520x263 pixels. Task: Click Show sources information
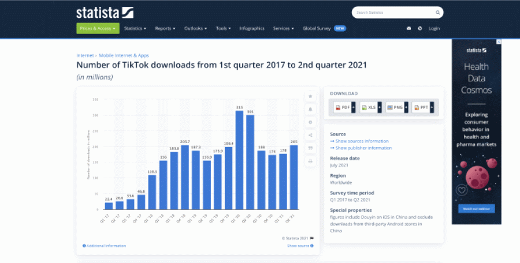click(x=359, y=141)
